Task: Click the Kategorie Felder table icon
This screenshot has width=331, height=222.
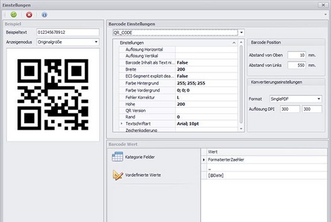Action: pyautogui.click(x=118, y=157)
